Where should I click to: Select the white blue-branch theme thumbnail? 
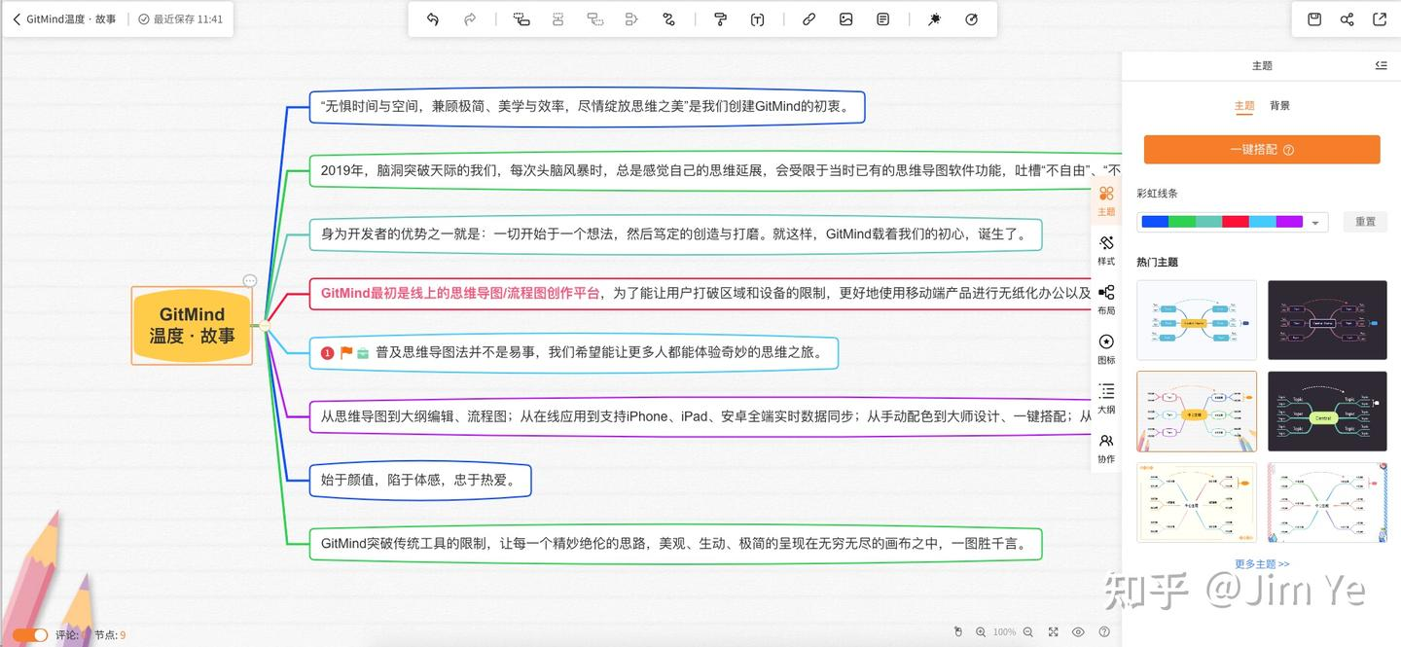click(1197, 320)
